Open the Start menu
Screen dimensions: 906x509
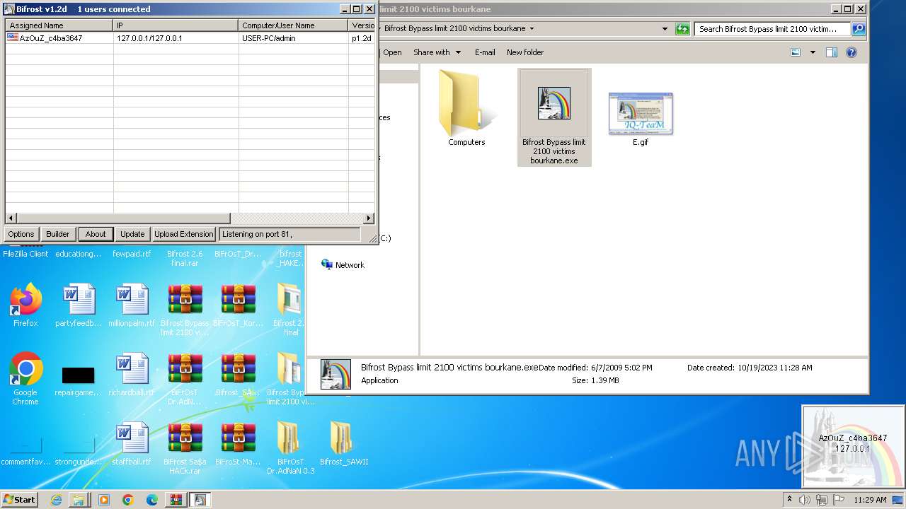(20, 499)
